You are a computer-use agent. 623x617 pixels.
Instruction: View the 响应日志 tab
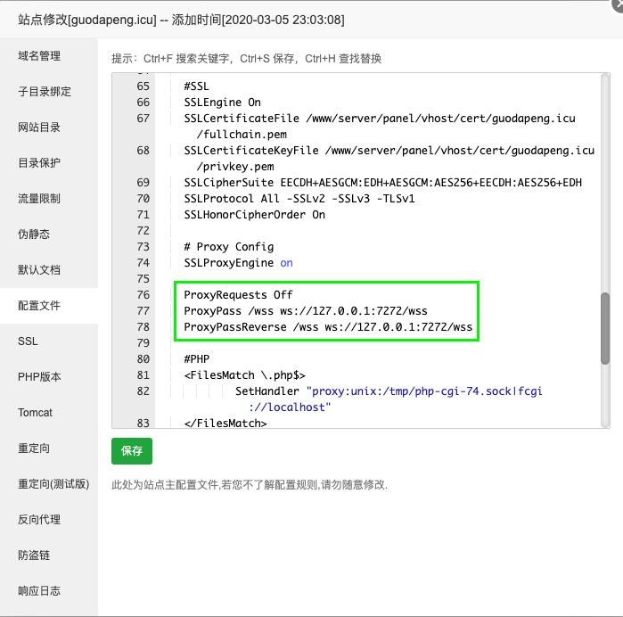(x=40, y=591)
